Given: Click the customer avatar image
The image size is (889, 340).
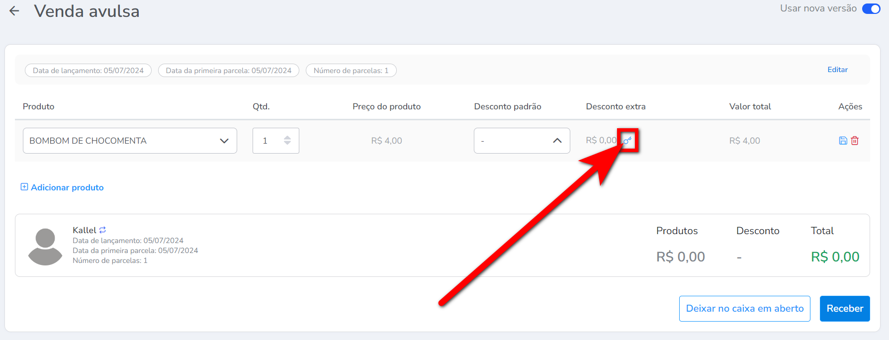Looking at the screenshot, I should tap(45, 246).
